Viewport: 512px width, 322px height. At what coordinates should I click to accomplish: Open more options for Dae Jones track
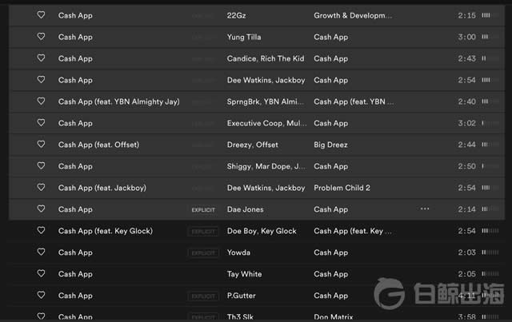point(425,209)
